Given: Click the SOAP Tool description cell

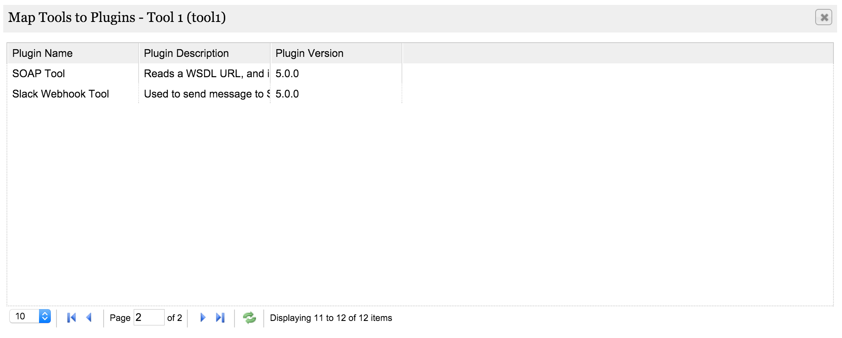Looking at the screenshot, I should click(x=205, y=74).
